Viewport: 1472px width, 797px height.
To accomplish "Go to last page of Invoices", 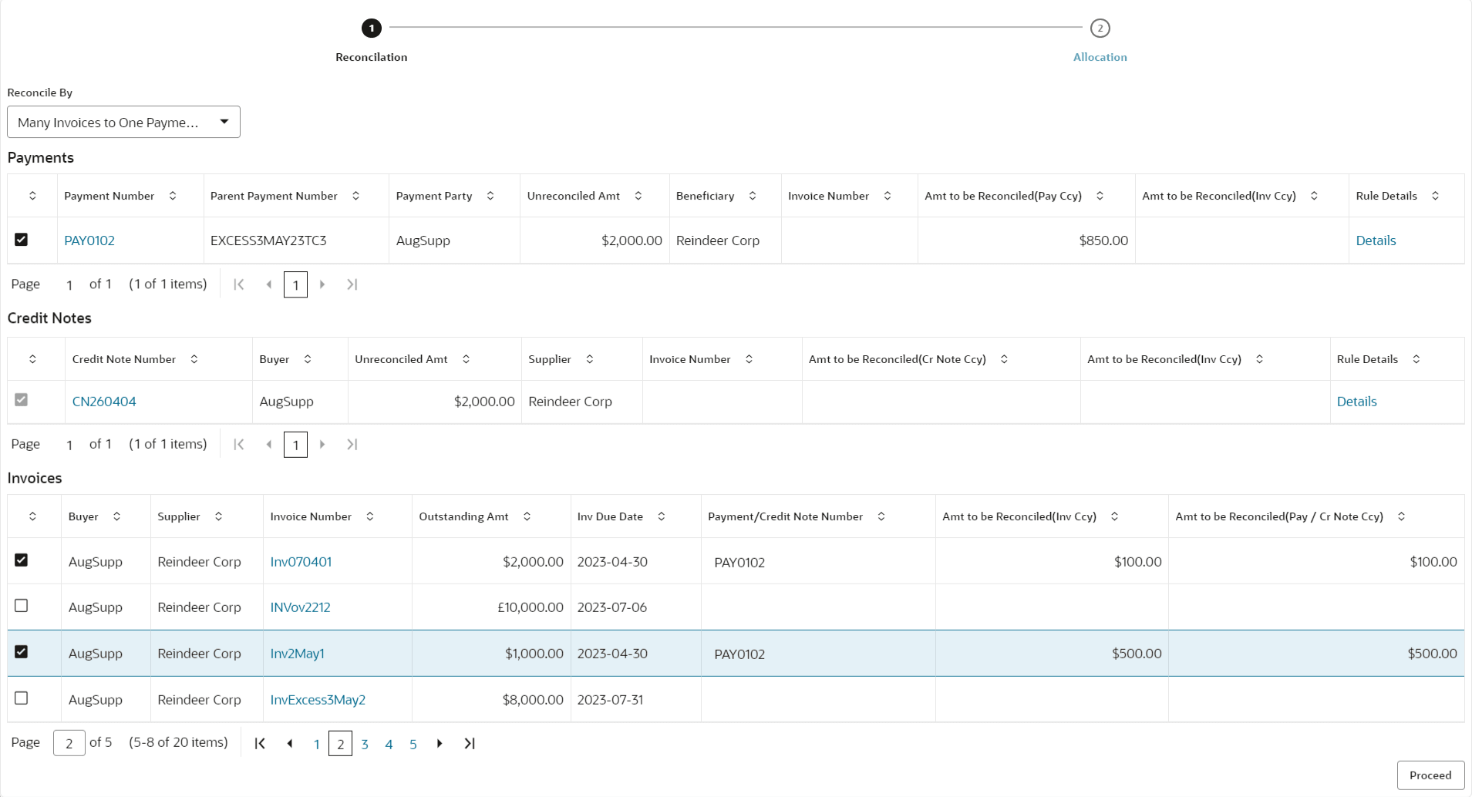I will click(470, 744).
